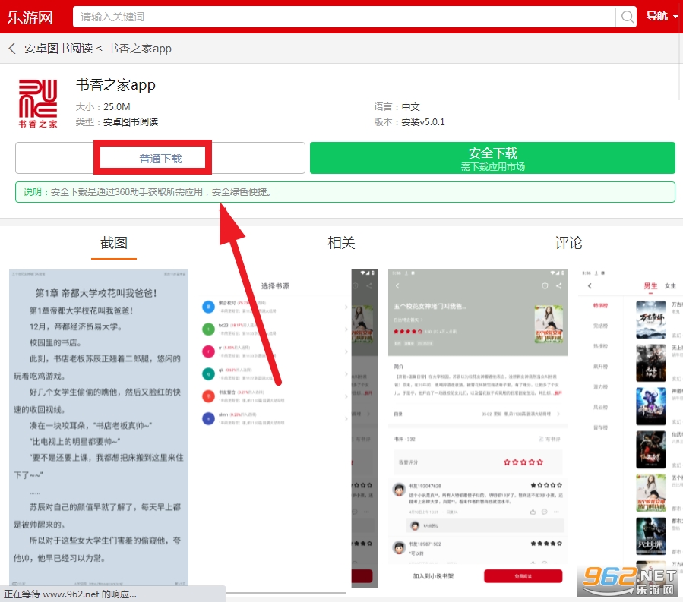The image size is (683, 602).
Task: Click the size value 25.0M
Action: 117,107
